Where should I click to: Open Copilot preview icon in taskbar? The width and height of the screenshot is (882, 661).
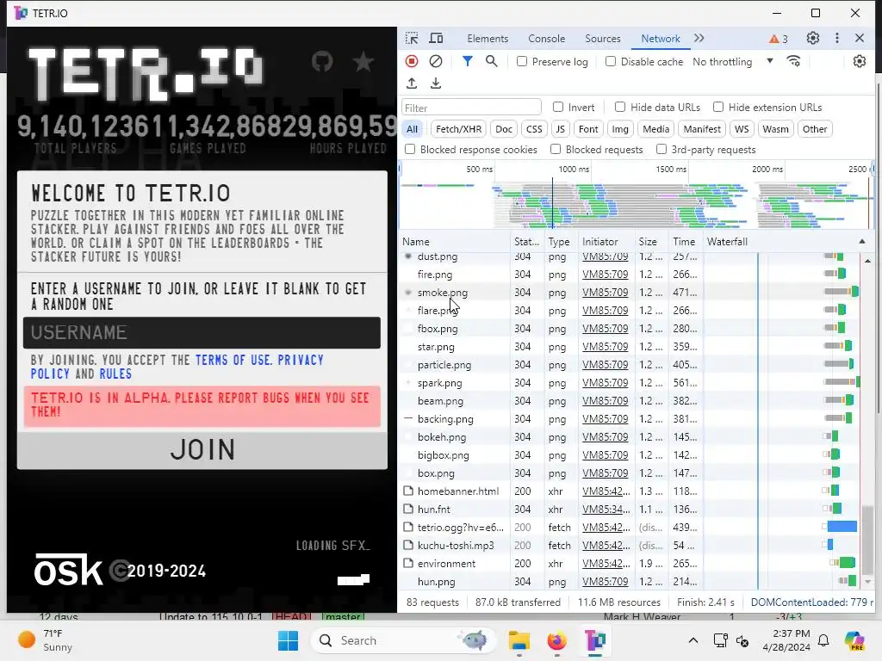tap(854, 640)
